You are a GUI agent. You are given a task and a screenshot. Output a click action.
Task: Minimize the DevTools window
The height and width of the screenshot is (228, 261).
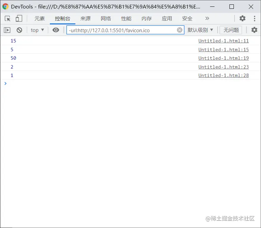coord(212,7)
